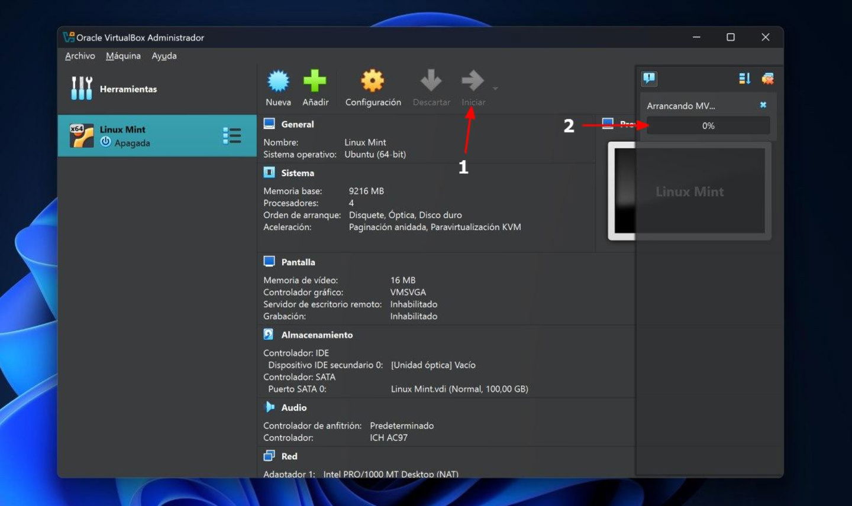Click the Iniciar arrow icon
852x506 pixels.
tap(473, 81)
